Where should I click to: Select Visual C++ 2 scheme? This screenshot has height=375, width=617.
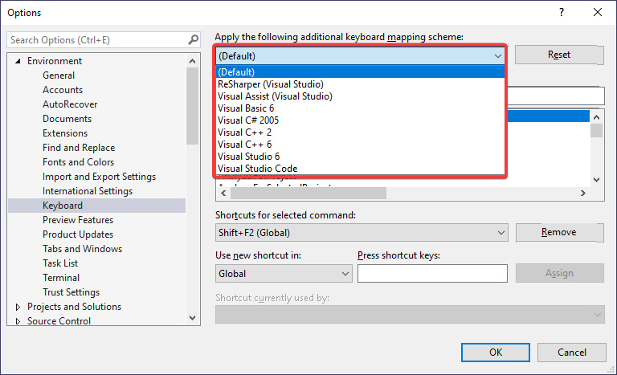pos(360,132)
